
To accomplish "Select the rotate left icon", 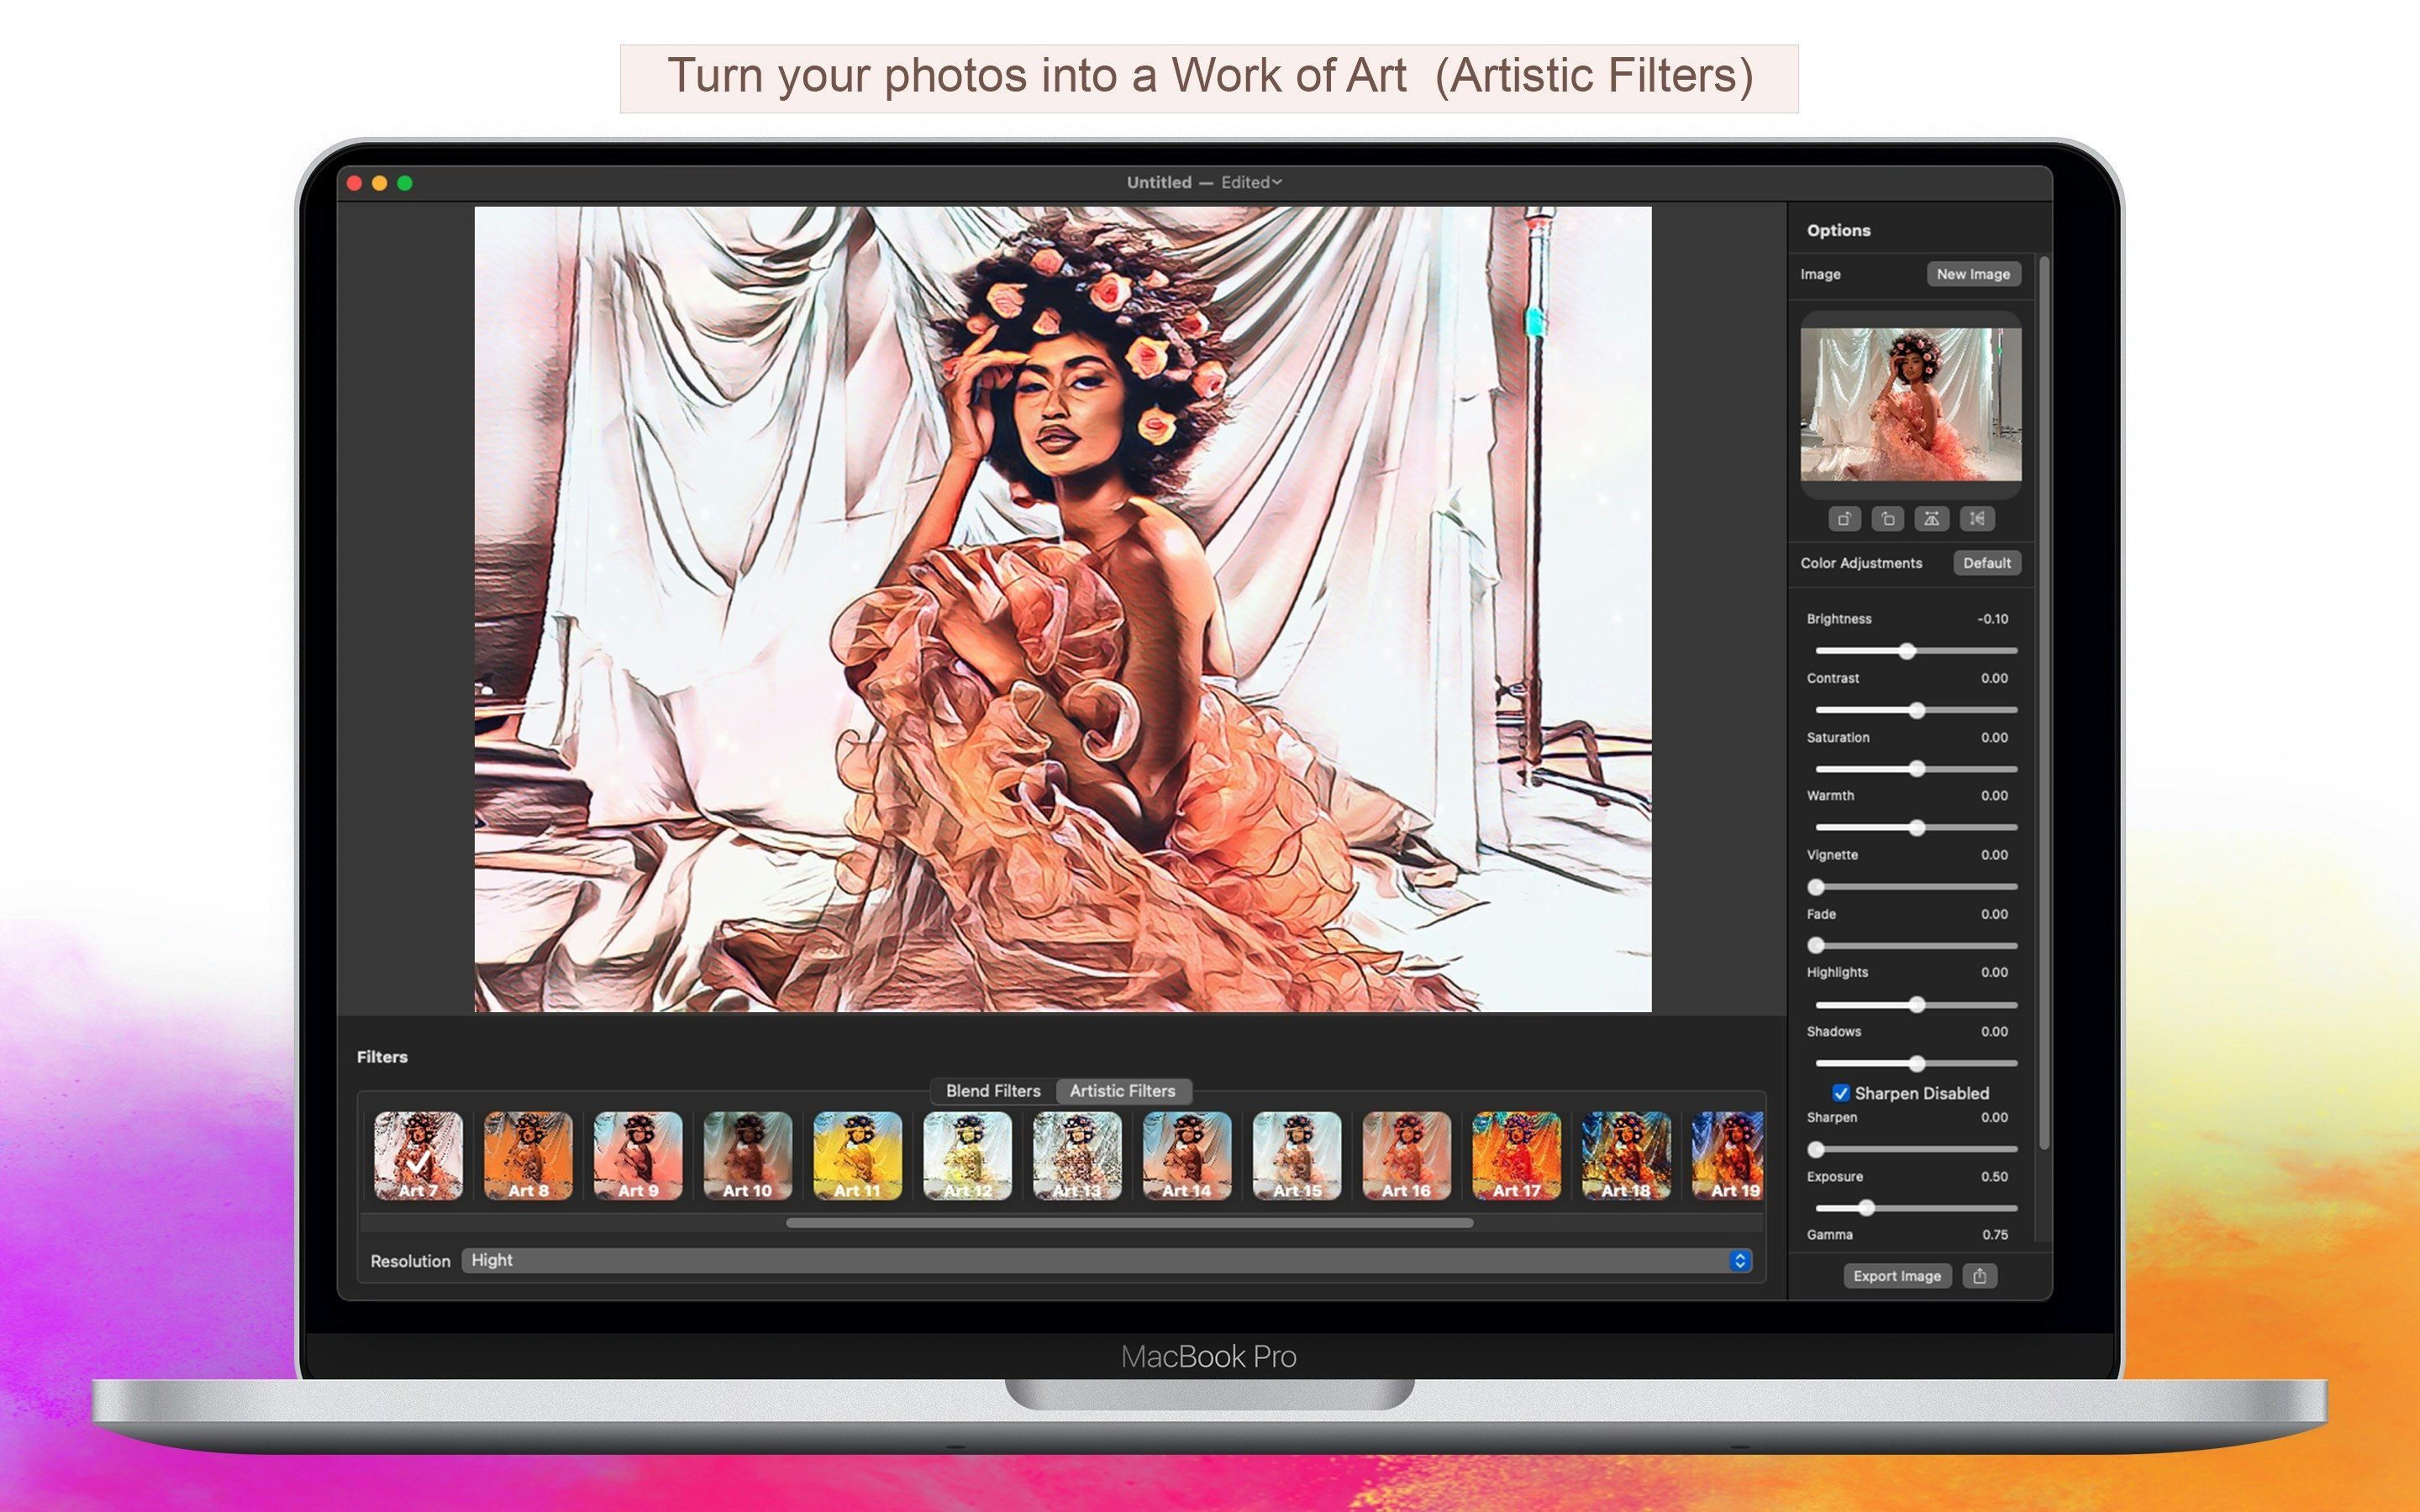I will point(1888,519).
